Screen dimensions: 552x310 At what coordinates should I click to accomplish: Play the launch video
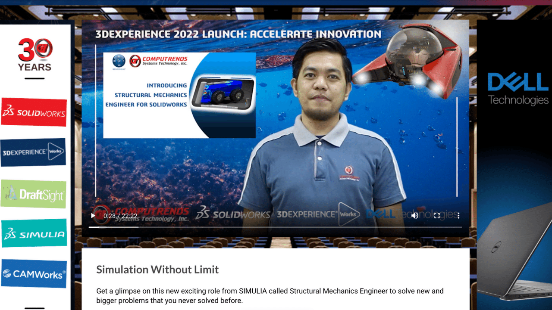[x=93, y=216]
